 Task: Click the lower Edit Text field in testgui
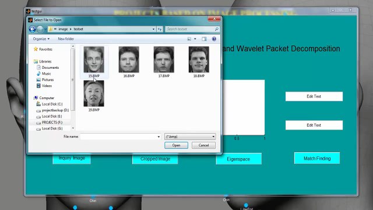click(x=314, y=125)
